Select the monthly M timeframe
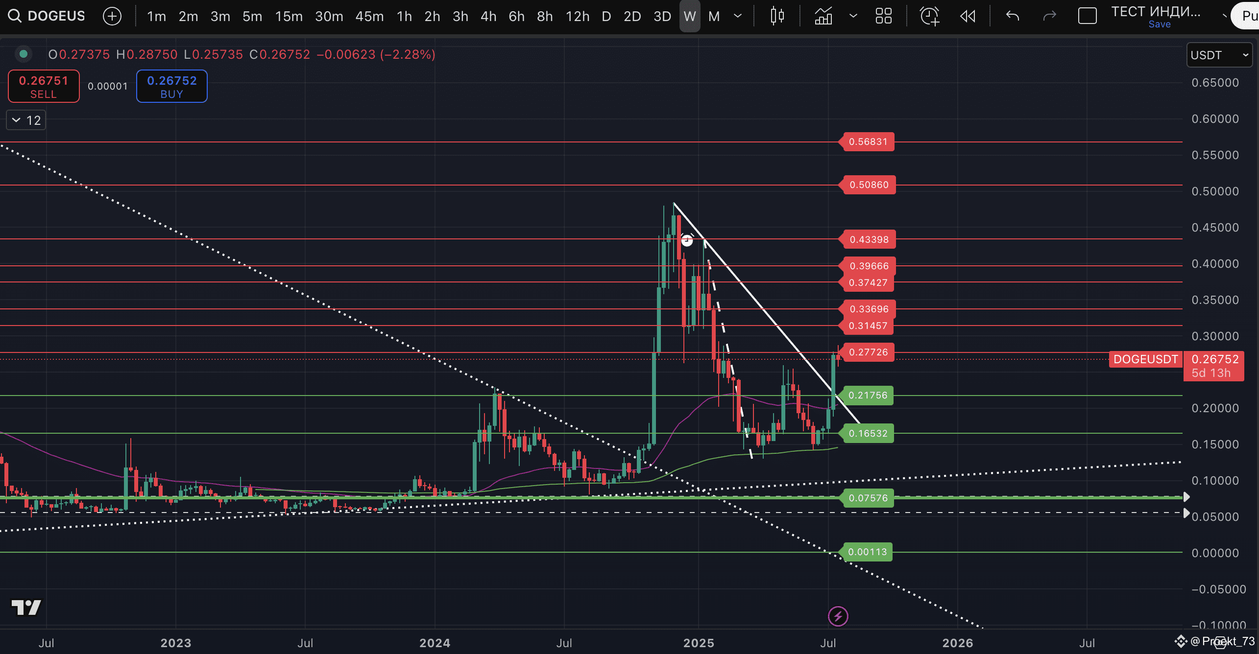The height and width of the screenshot is (654, 1259). point(714,16)
